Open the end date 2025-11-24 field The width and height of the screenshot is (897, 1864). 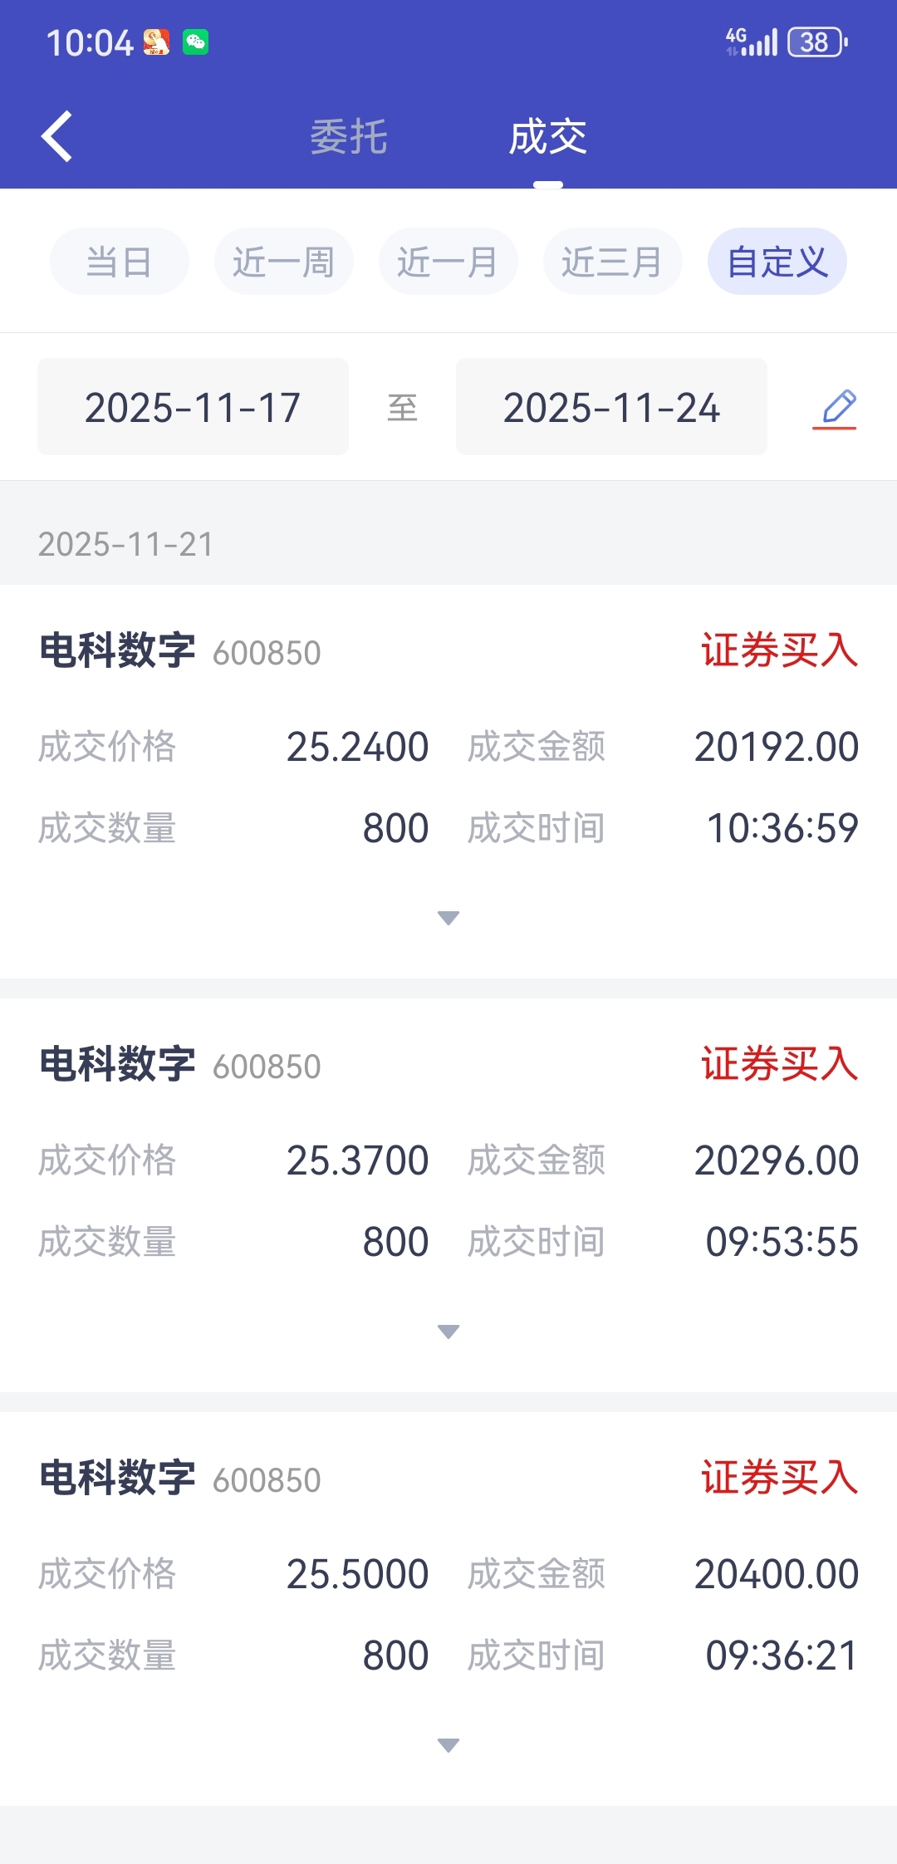611,406
